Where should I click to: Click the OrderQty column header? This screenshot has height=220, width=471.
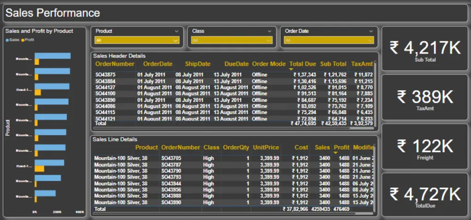click(x=235, y=147)
